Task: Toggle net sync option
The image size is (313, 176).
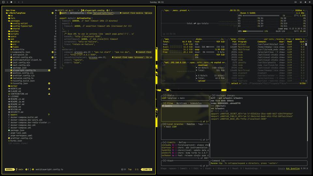Action: [192, 63]
